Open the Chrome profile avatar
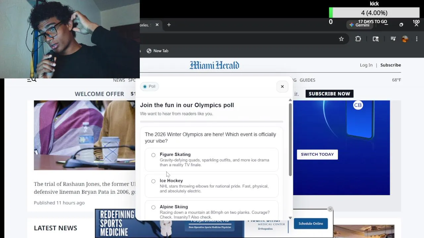 (405, 39)
